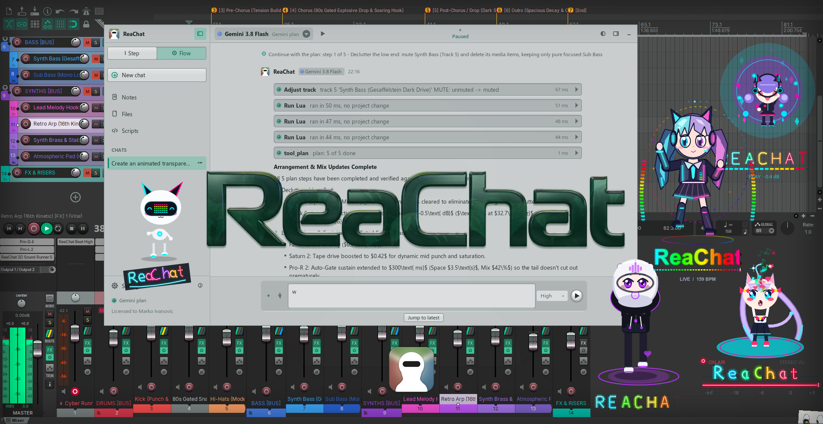Switch ReaChat to Flow mode
The width and height of the screenshot is (823, 424).
point(182,53)
